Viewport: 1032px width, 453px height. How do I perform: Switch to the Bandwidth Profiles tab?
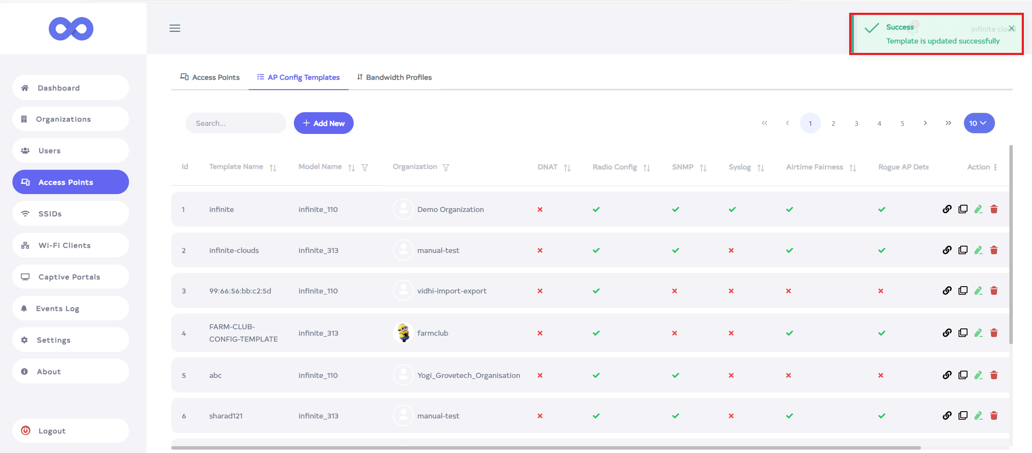(x=394, y=77)
